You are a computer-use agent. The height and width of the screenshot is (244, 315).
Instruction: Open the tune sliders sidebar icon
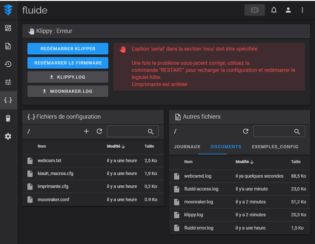(x=8, y=82)
